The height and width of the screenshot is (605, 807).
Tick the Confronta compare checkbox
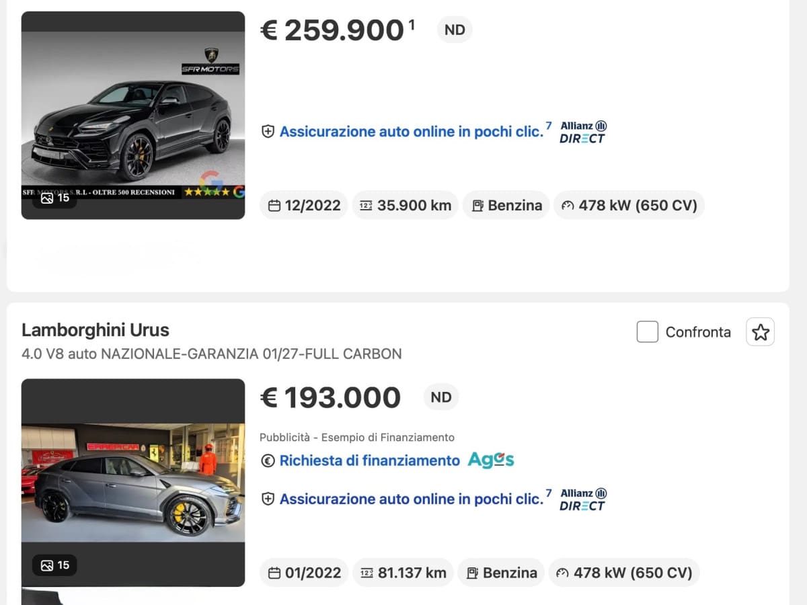pos(647,331)
